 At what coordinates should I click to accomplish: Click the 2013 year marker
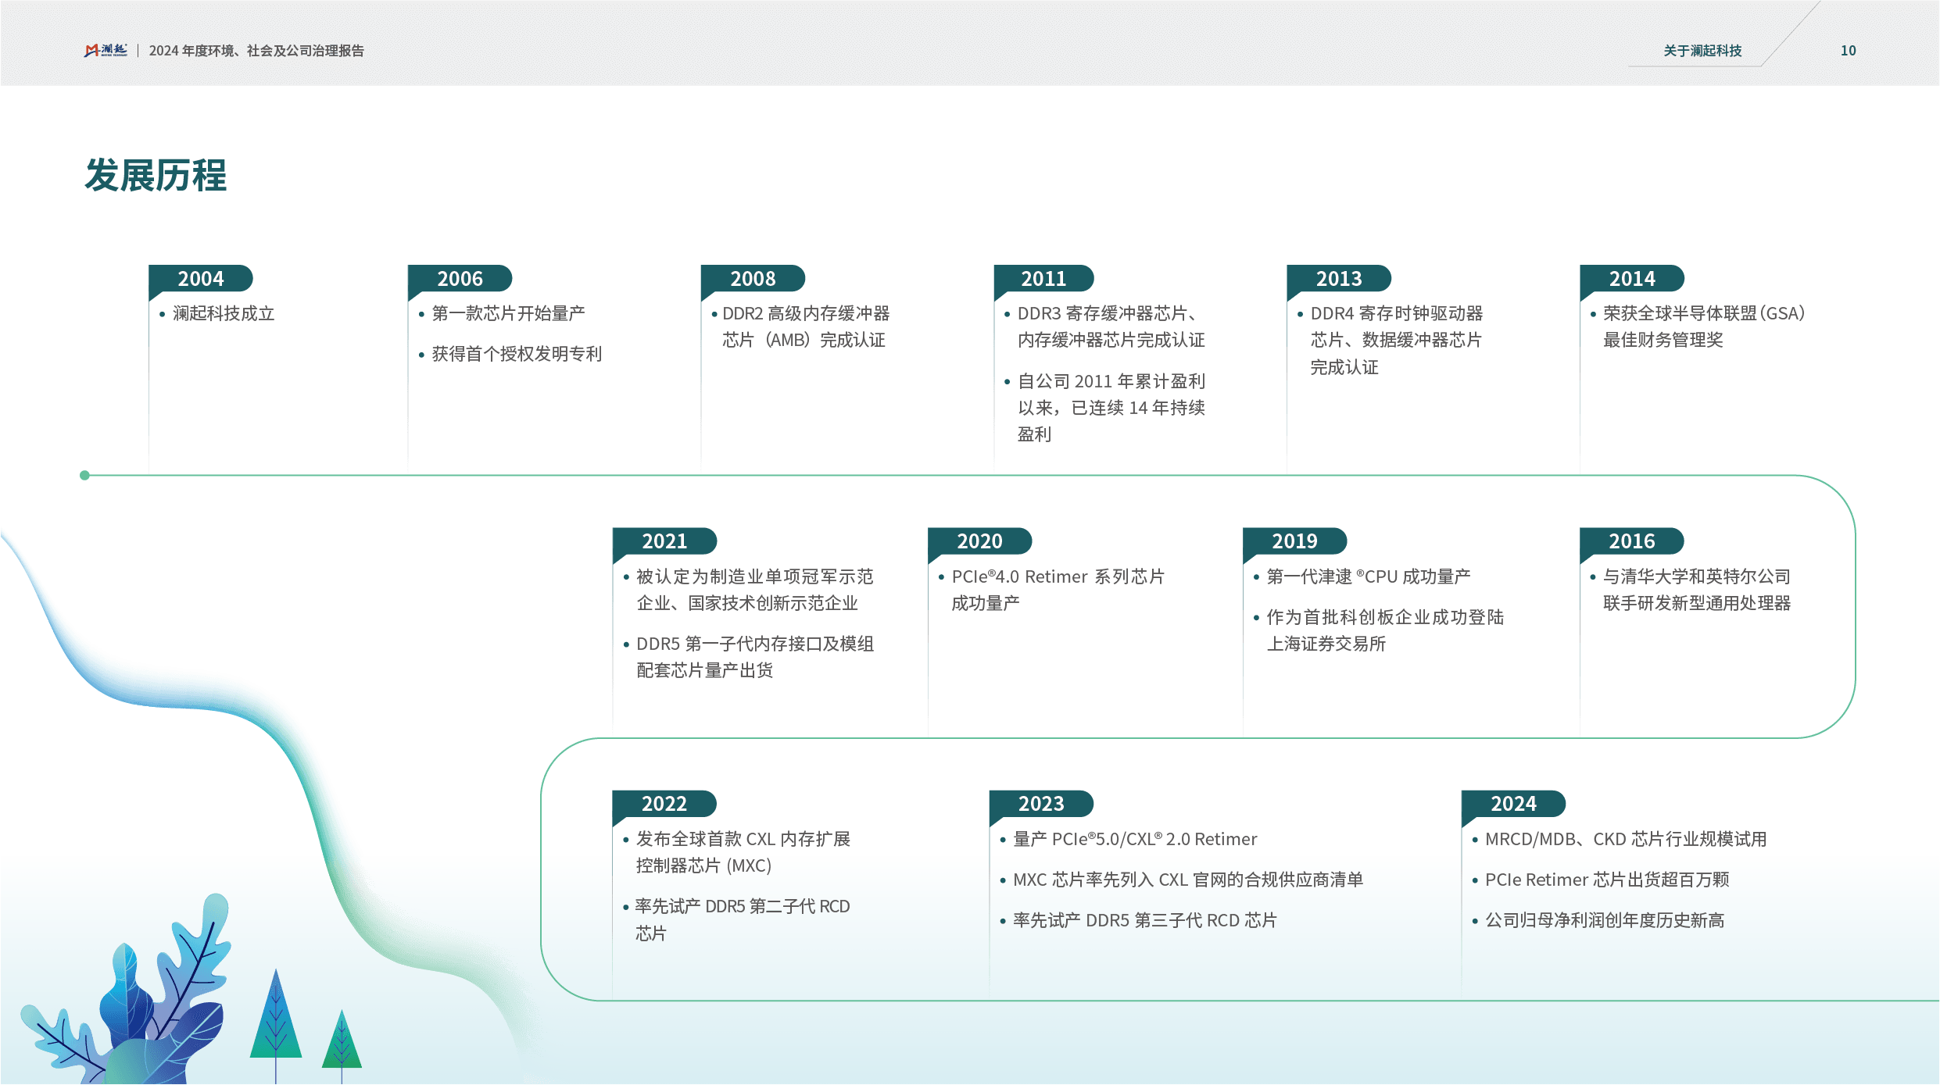1338,279
